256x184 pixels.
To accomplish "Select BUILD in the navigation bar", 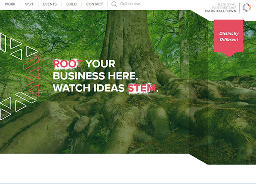I will (x=71, y=4).
